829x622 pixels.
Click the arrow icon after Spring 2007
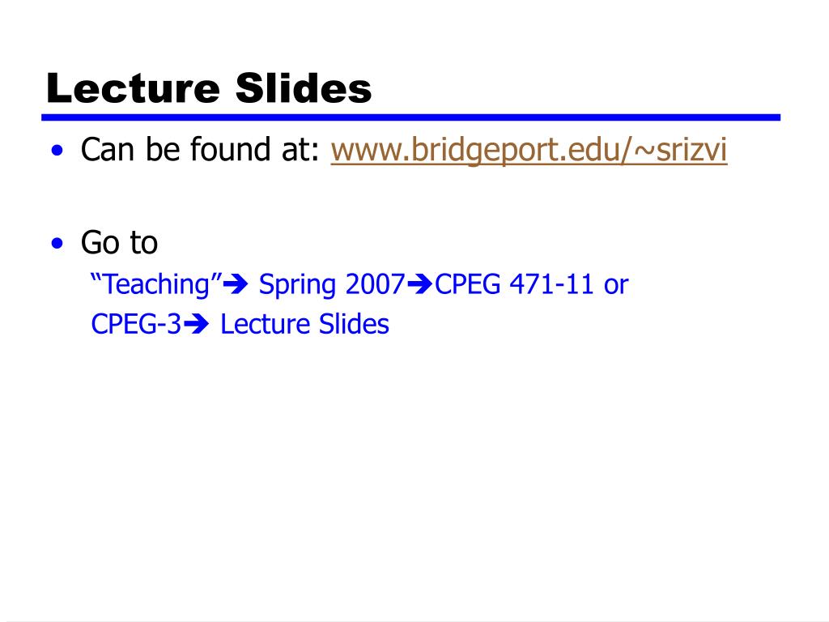click(x=420, y=285)
